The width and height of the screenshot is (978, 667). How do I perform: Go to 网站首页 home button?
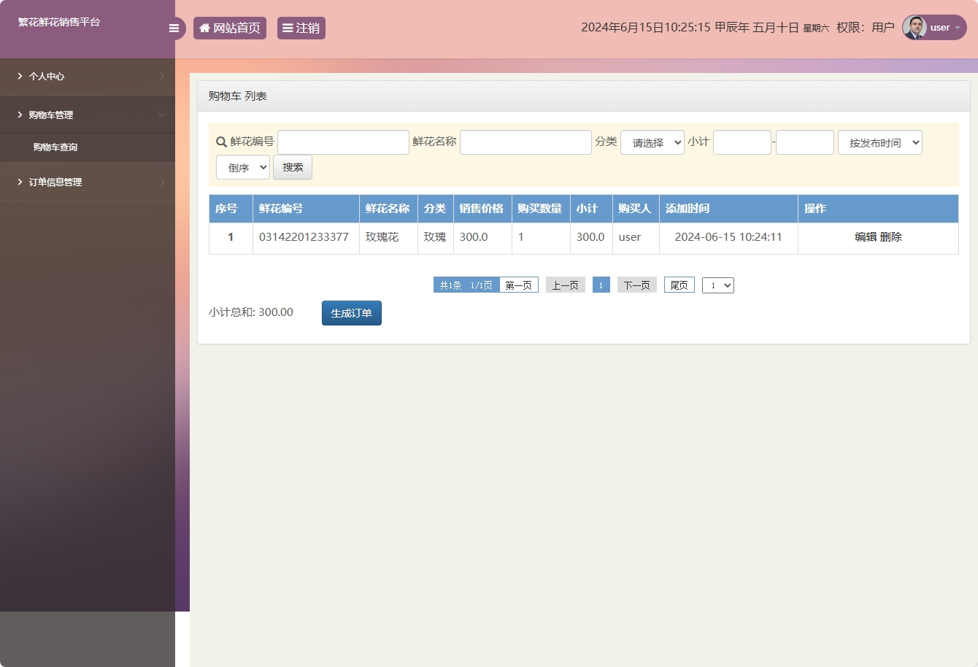230,28
